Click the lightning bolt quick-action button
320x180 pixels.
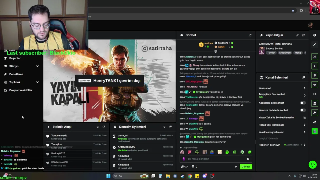314,66
